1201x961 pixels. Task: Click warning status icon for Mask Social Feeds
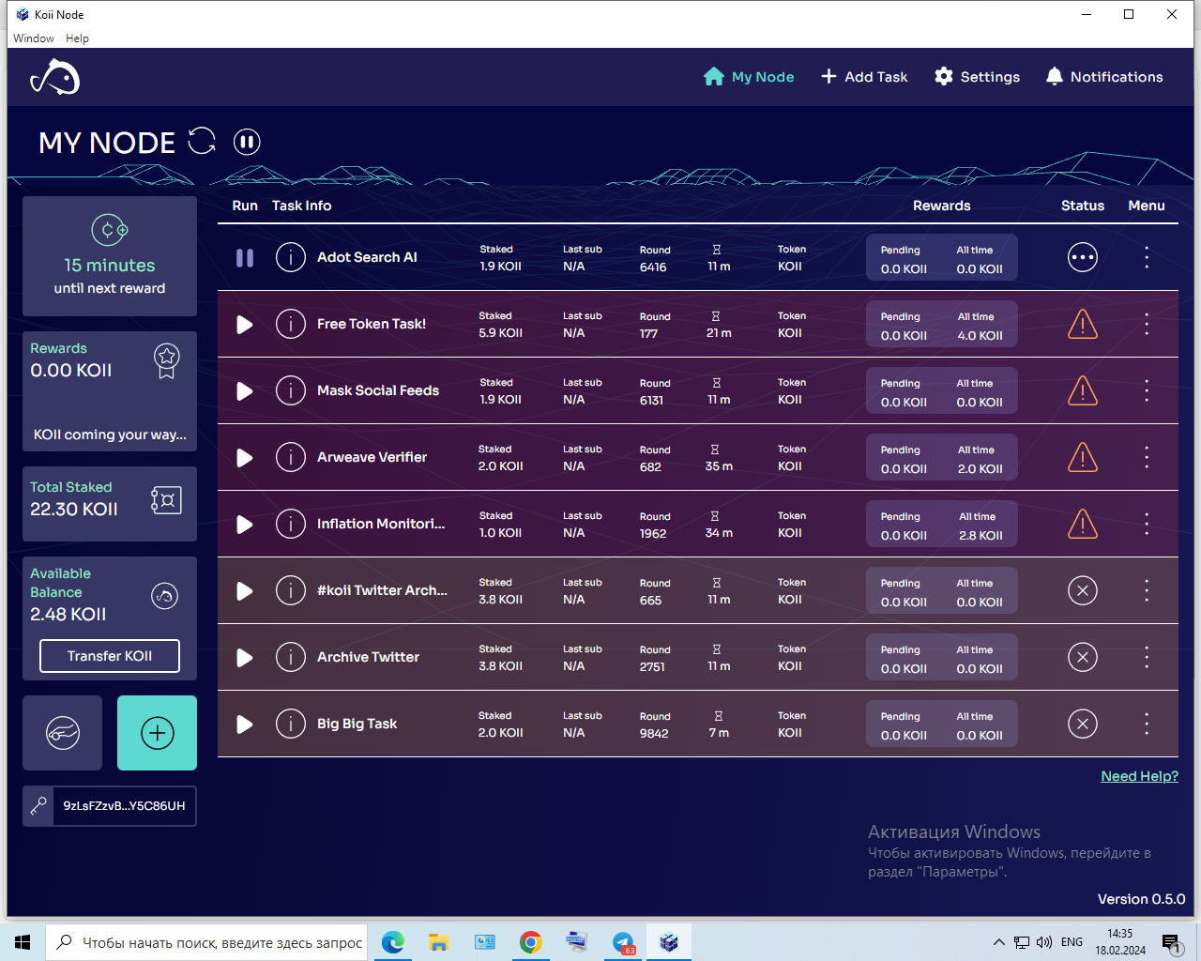pos(1083,390)
